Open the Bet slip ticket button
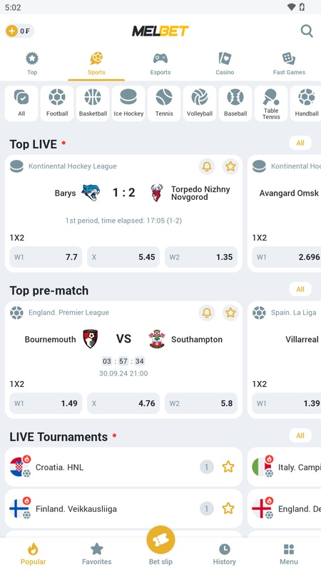The width and height of the screenshot is (321, 571). 160,540
